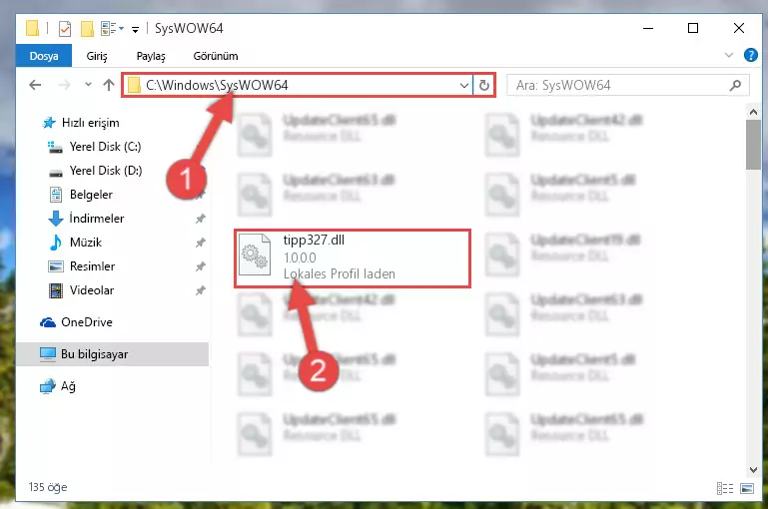Click the Belgeler document icon
The image size is (768, 509).
(x=56, y=195)
